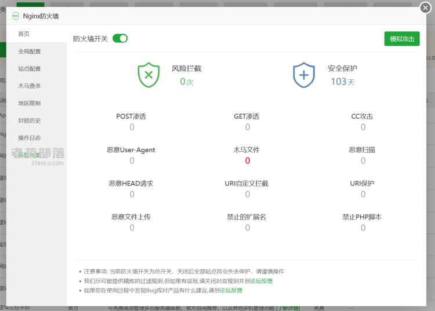Click the 风险拦截 heading text
435x311 pixels.
coord(186,68)
